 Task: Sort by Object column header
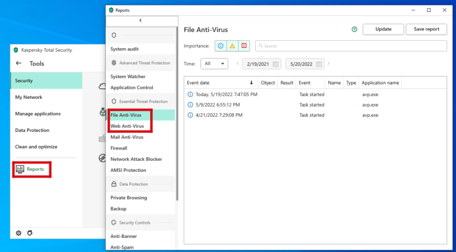pos(268,83)
